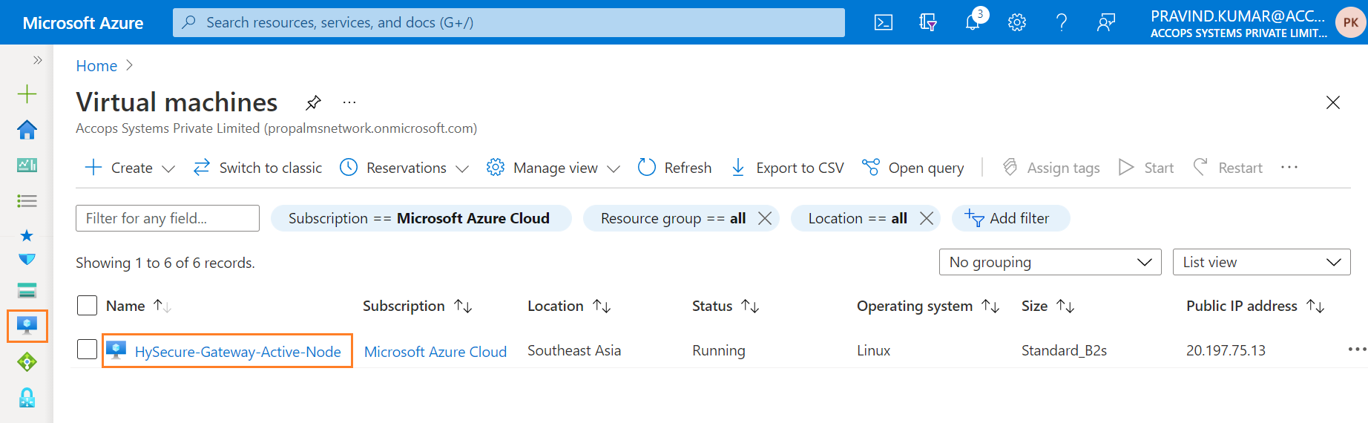Tick the select all header checkbox
This screenshot has height=423, width=1368.
coord(87,306)
